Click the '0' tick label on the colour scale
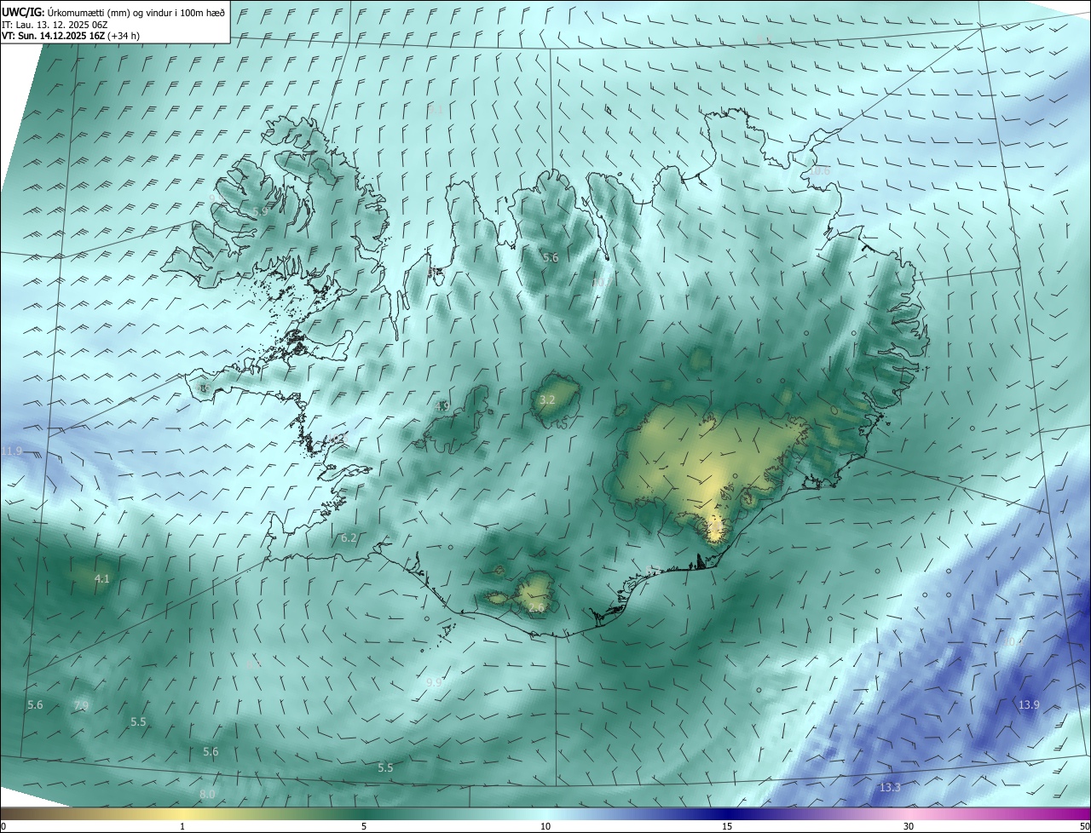This screenshot has width=1091, height=833. (x=3, y=826)
